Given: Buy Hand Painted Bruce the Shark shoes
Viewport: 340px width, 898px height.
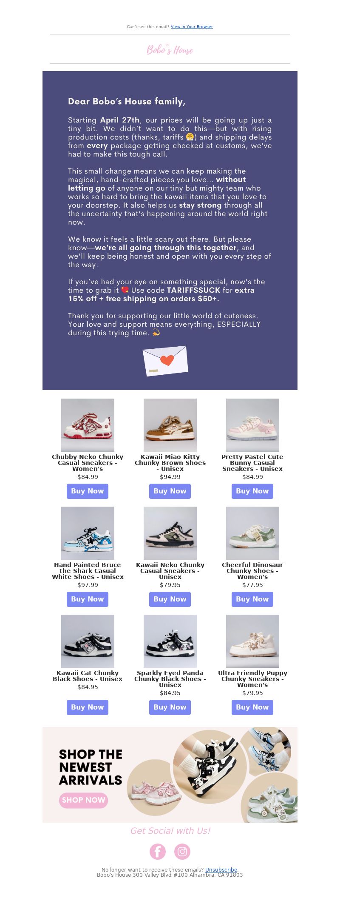Looking at the screenshot, I should click(88, 599).
